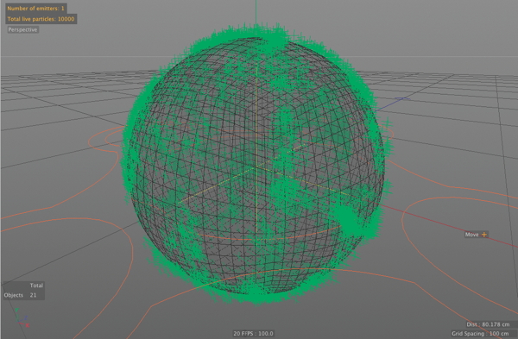
Task: Click the Perspective viewport label
Action: (22, 29)
